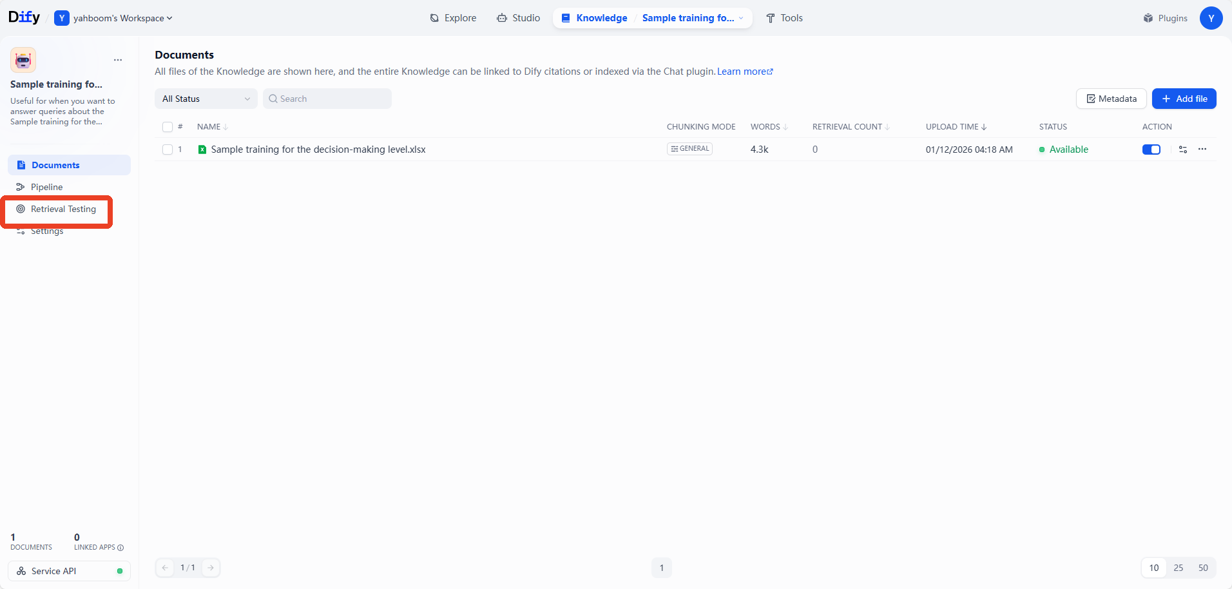Viewport: 1232px width, 589px height.
Task: Select the Knowledge tab
Action: (594, 18)
